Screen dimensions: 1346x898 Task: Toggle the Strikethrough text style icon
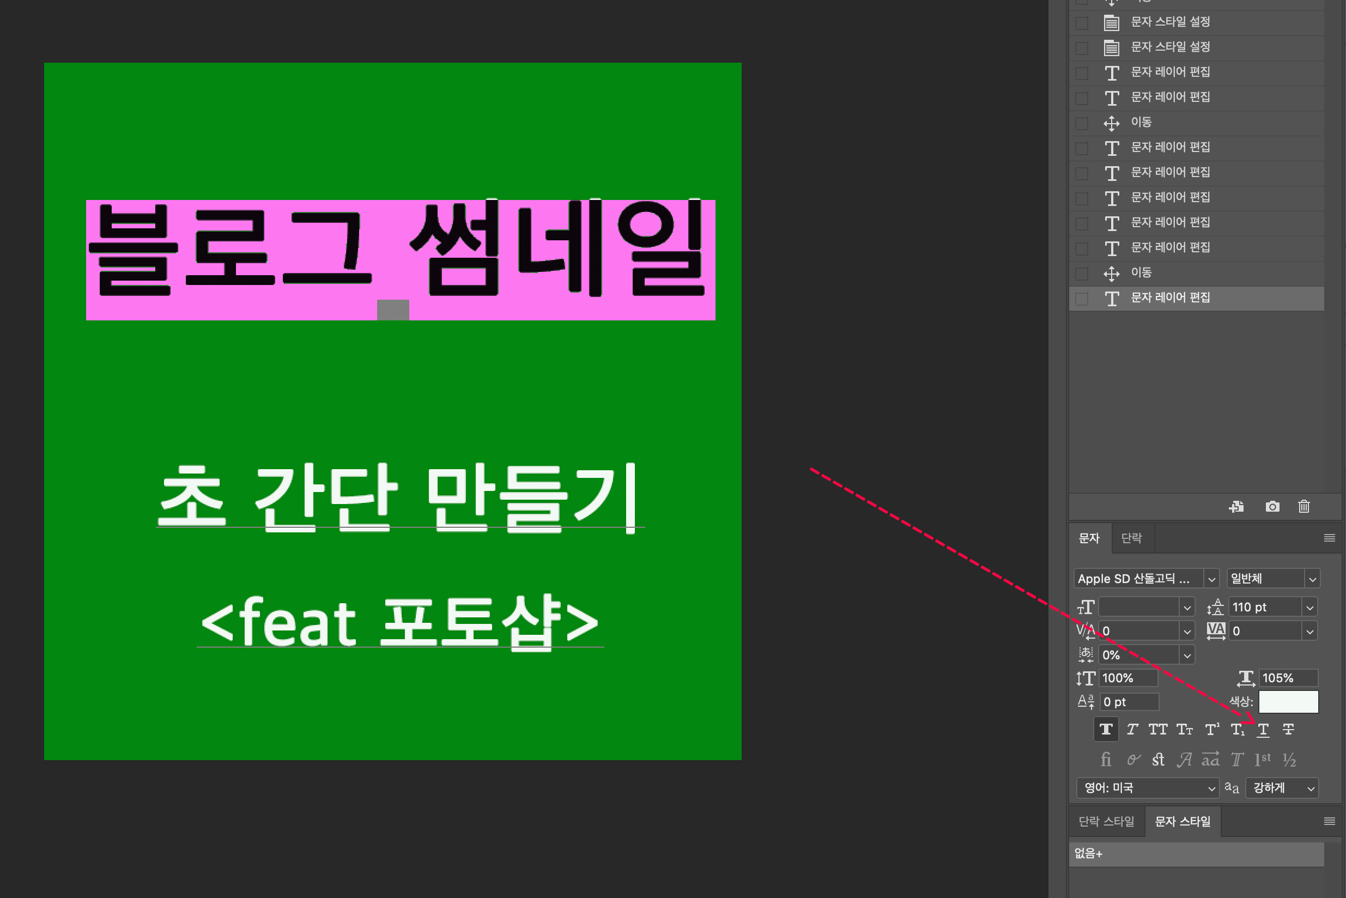(x=1288, y=730)
